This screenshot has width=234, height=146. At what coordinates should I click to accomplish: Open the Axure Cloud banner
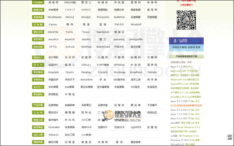coord(186,44)
